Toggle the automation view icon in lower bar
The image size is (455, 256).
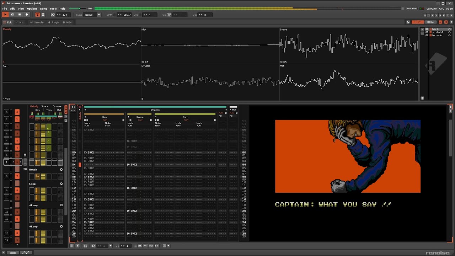coord(26,253)
